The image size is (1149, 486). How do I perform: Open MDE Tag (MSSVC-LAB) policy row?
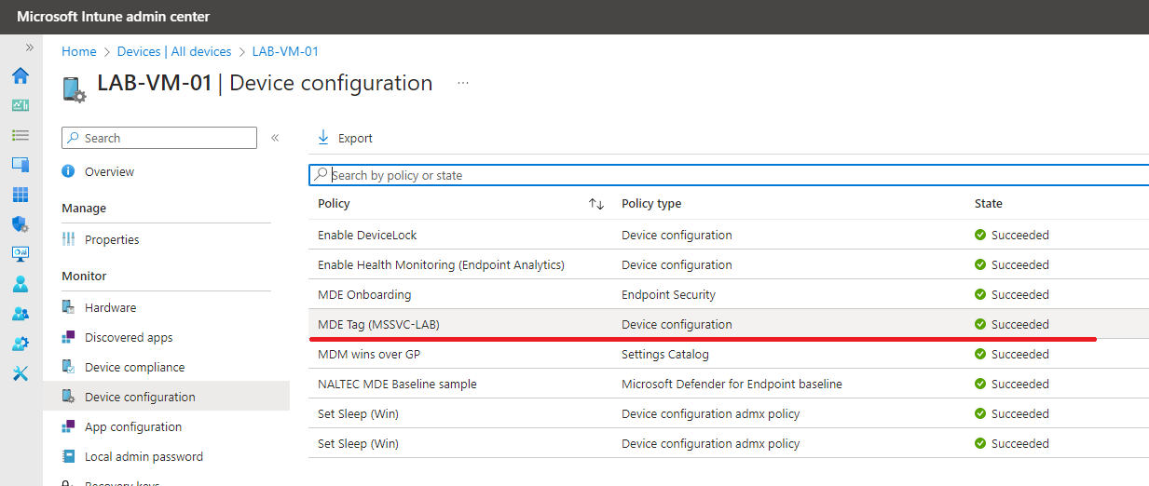tap(378, 324)
